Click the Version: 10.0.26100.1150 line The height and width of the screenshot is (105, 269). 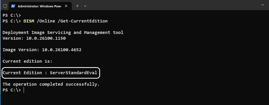click(34, 38)
